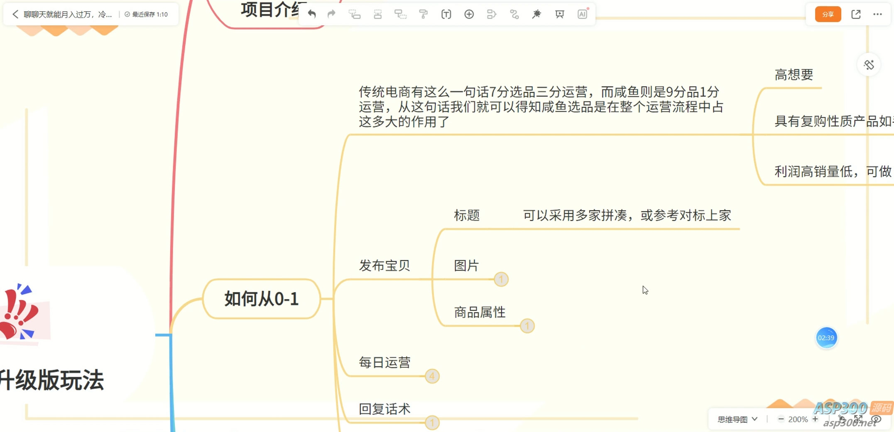
Task: Click the orange 分享 share button
Action: click(x=828, y=15)
